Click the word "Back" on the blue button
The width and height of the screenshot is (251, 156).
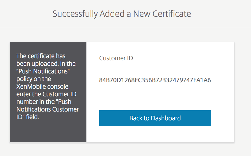pyautogui.click(x=135, y=118)
